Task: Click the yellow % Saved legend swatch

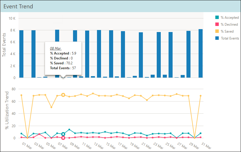Action: [217, 31]
